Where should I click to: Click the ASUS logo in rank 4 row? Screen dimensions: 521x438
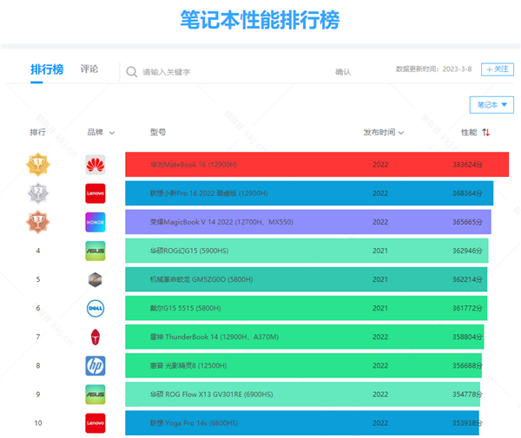pyautogui.click(x=96, y=251)
